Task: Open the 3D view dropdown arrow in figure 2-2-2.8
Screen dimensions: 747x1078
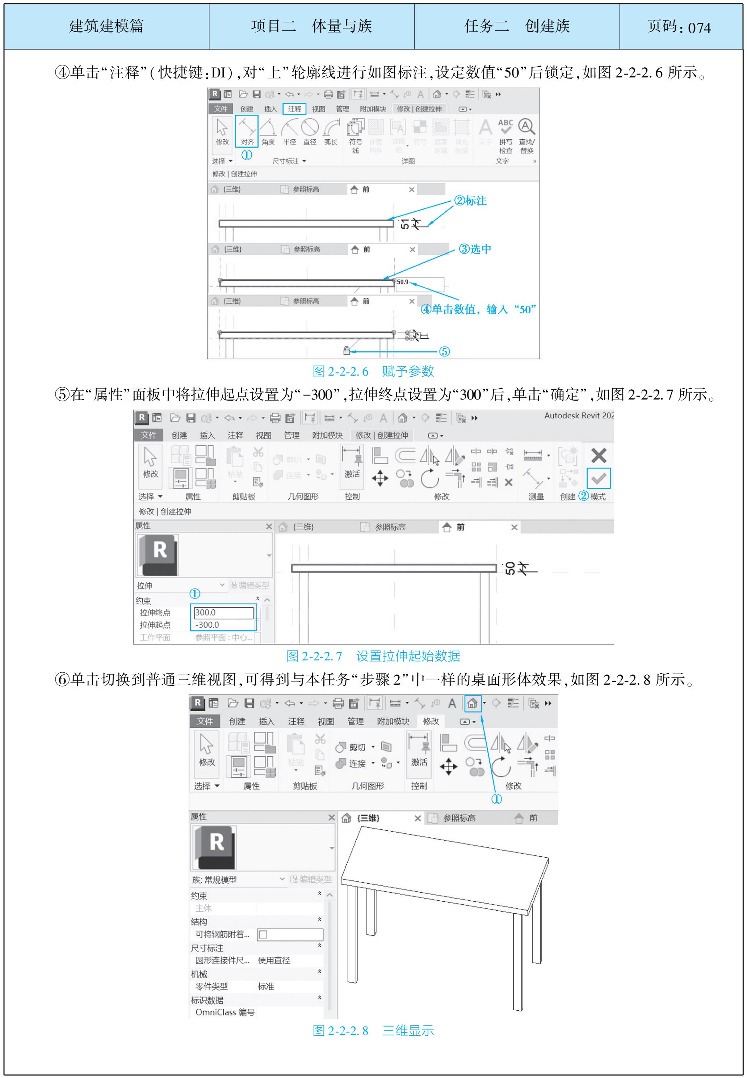Action: (x=484, y=703)
